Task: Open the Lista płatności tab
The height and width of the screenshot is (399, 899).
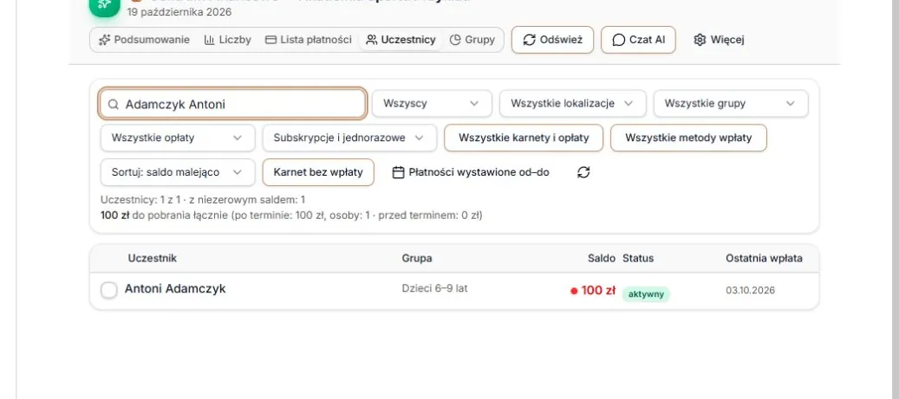Action: point(309,40)
